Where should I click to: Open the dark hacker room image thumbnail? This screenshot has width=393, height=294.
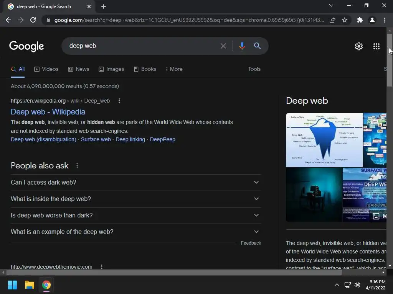point(314,194)
